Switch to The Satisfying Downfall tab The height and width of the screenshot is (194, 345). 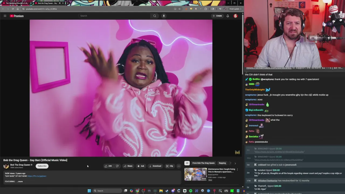tap(17, 3)
